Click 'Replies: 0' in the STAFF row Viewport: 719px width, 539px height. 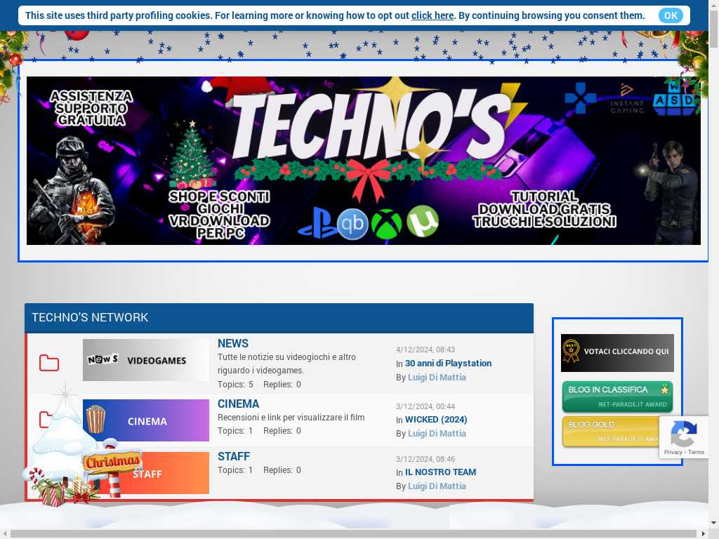pyautogui.click(x=282, y=470)
